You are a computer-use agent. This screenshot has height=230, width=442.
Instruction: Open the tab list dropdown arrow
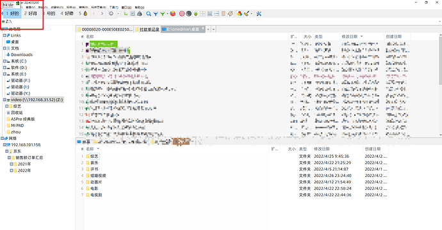click(214, 29)
